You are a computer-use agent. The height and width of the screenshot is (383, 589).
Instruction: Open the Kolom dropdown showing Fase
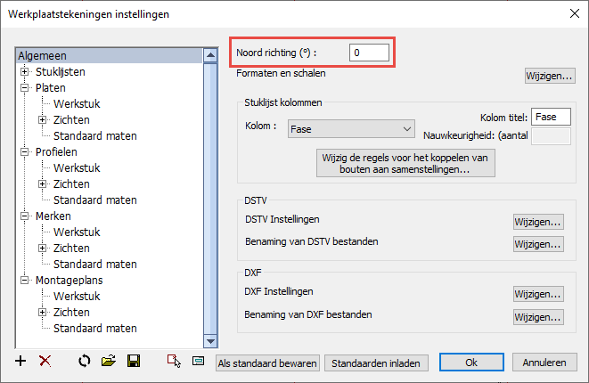(x=351, y=129)
